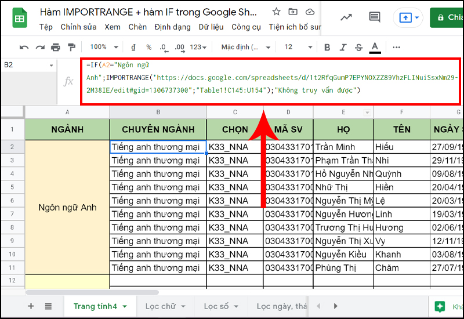
Task: Open the Explore button icon
Action: point(440,306)
